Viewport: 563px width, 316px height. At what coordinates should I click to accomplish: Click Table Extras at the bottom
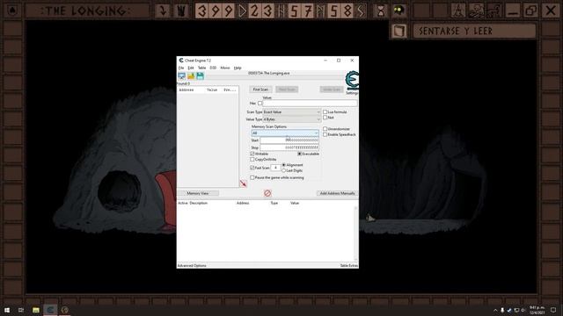[x=349, y=266]
